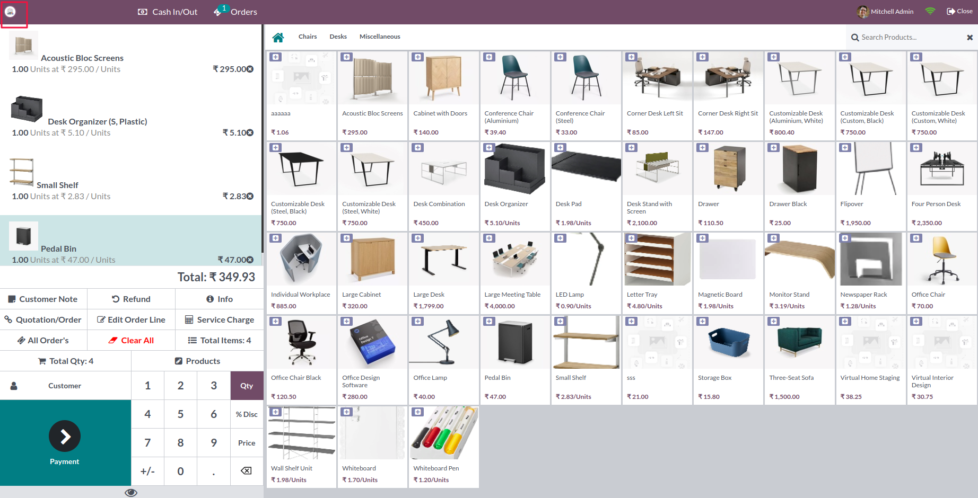Clear All order lines
Viewport: 978px width, 498px height.
pyautogui.click(x=131, y=340)
